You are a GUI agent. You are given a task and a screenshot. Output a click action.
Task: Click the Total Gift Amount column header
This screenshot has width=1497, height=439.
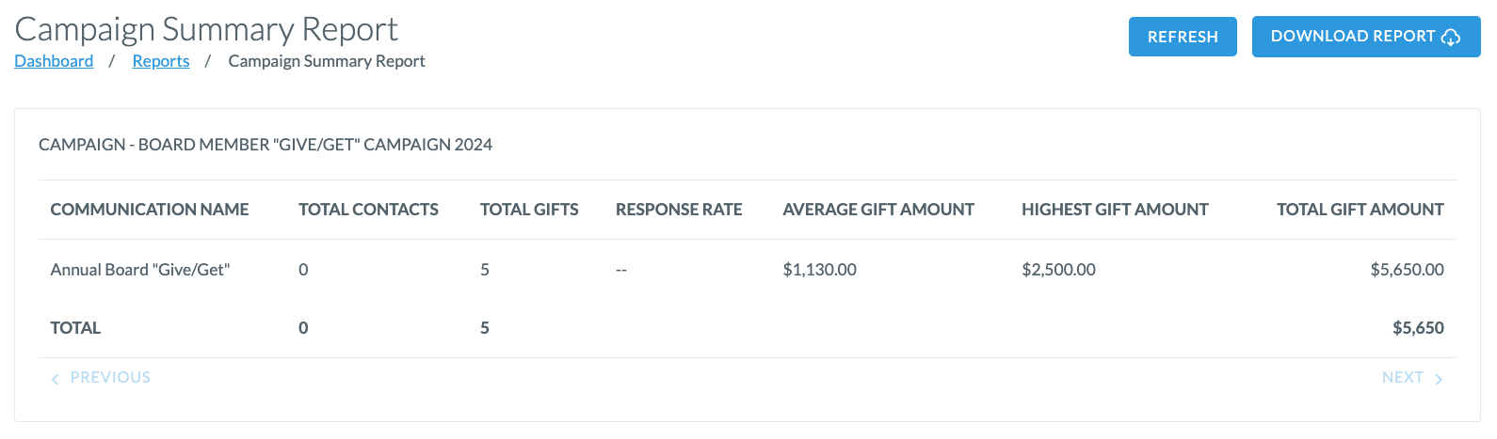[x=1360, y=210]
